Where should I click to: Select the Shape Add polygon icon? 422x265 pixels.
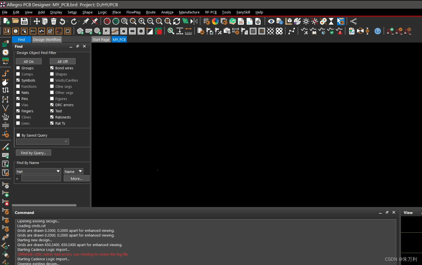pos(80,31)
